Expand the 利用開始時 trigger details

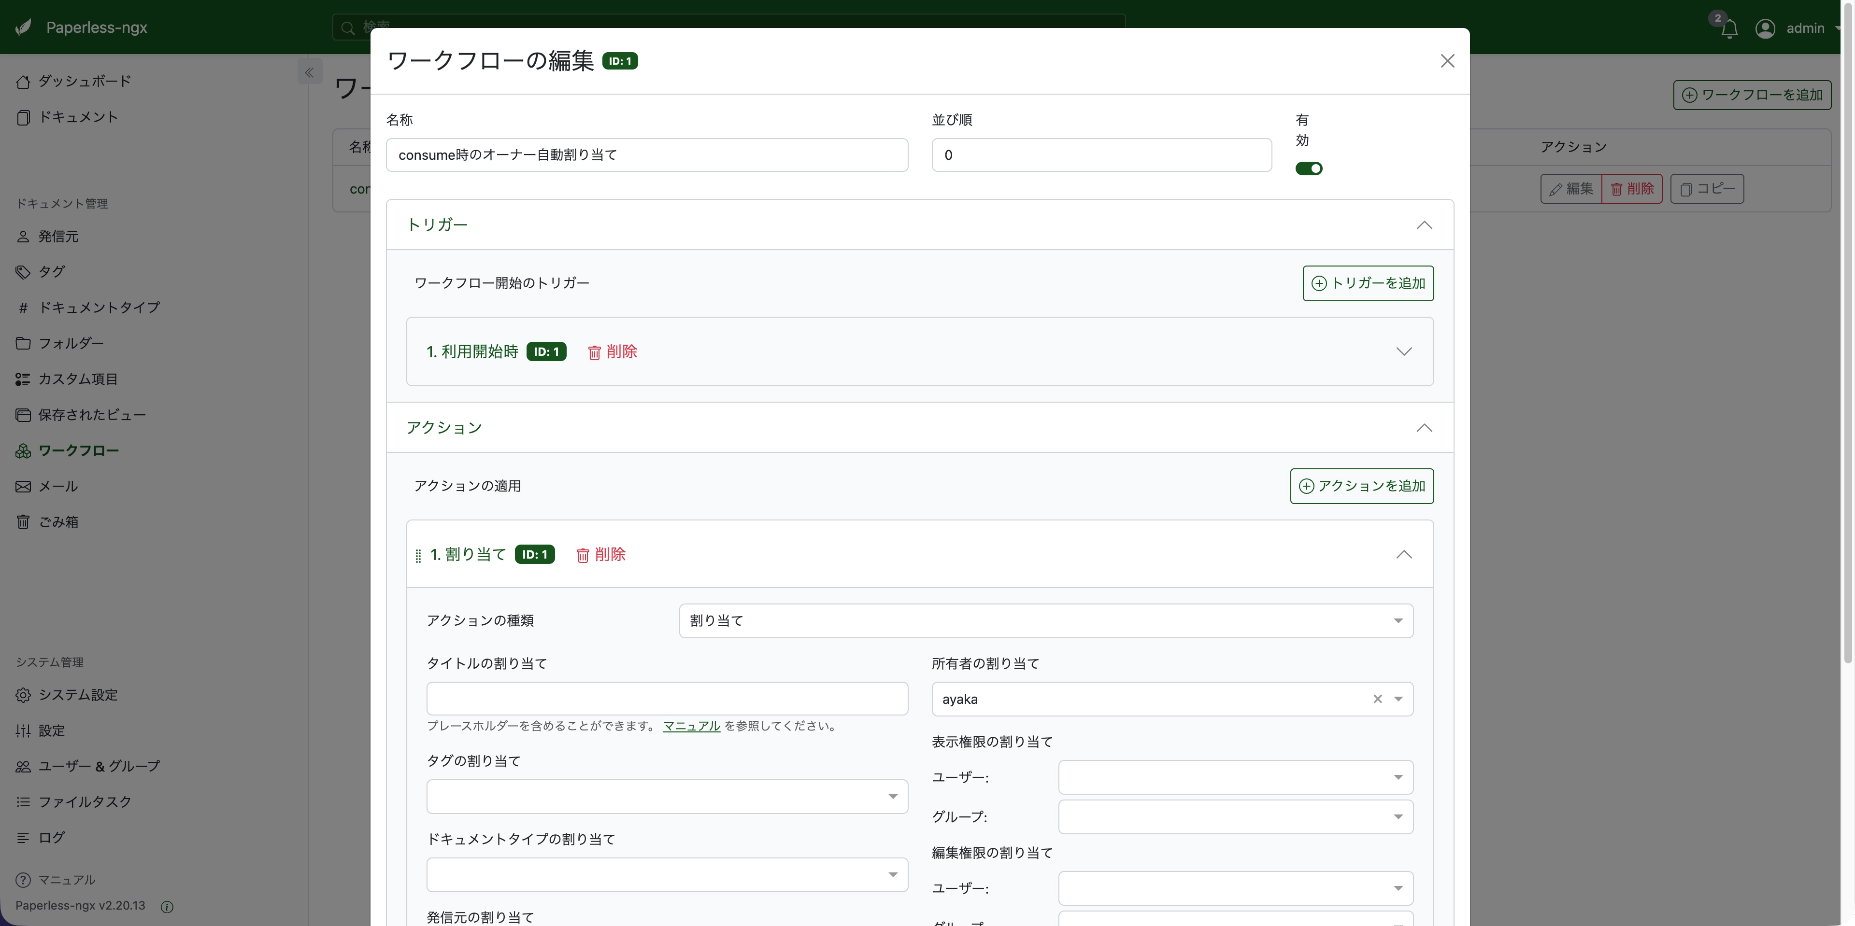1403,352
